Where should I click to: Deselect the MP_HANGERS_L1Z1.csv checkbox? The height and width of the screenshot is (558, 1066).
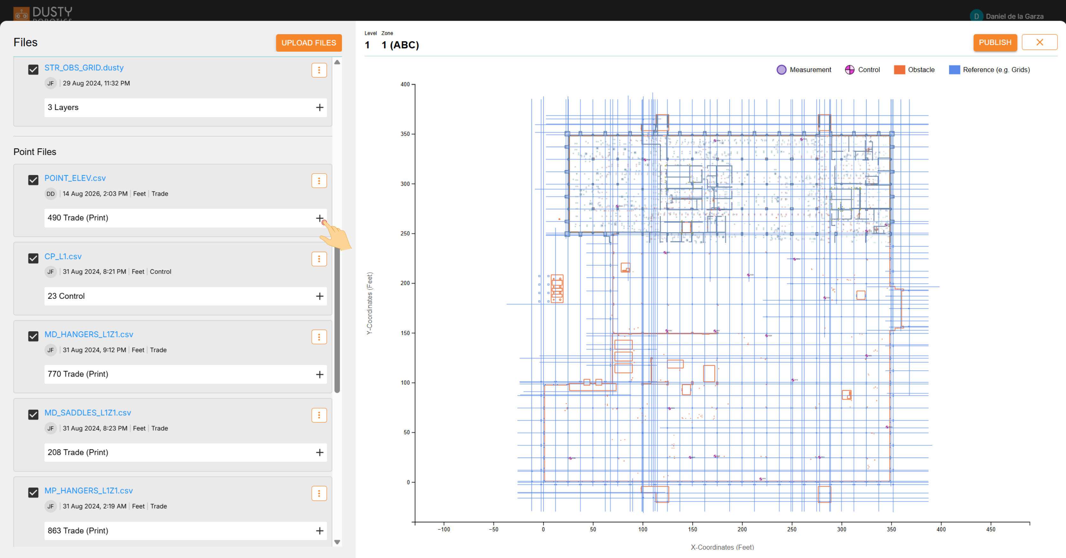(x=33, y=493)
